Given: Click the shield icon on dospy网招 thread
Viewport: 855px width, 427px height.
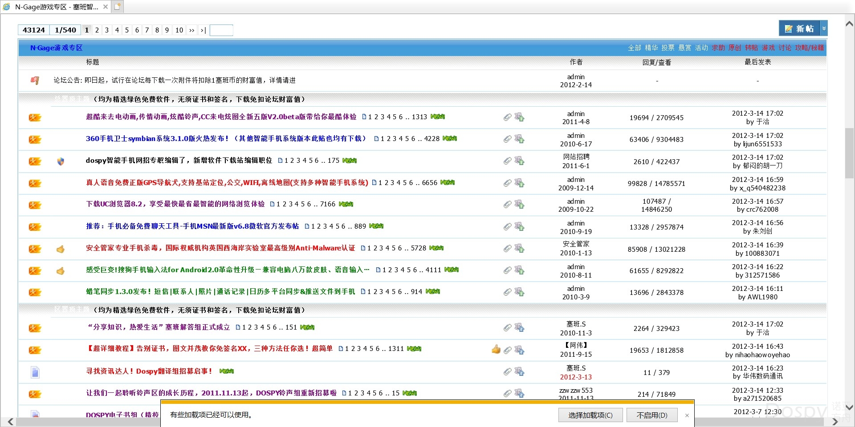Looking at the screenshot, I should (x=61, y=161).
